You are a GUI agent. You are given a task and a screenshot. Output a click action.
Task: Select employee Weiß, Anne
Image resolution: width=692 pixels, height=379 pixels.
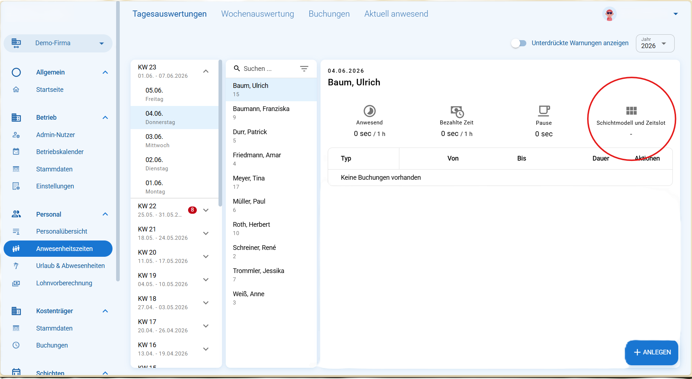(x=271, y=298)
